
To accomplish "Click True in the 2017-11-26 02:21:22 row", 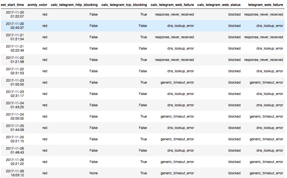I will coord(143,162).
